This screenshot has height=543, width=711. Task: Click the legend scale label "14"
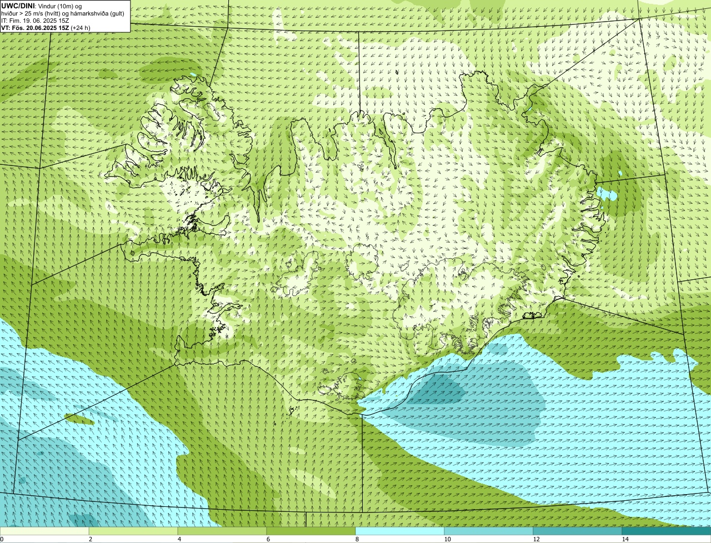tap(625, 539)
